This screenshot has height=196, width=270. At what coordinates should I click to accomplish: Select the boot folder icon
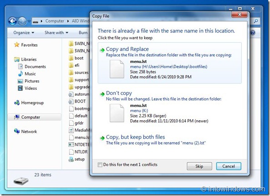[x=71, y=58]
